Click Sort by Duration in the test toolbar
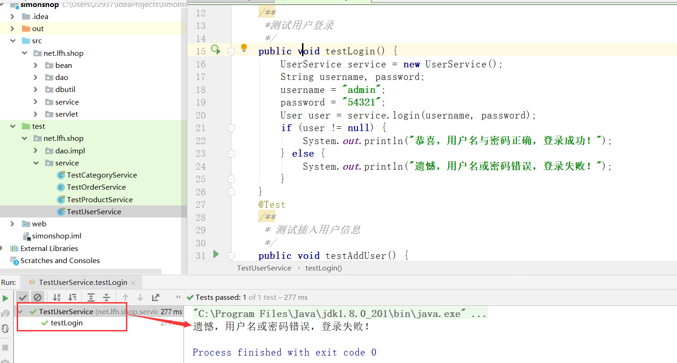The height and width of the screenshot is (363, 677). tap(72, 297)
